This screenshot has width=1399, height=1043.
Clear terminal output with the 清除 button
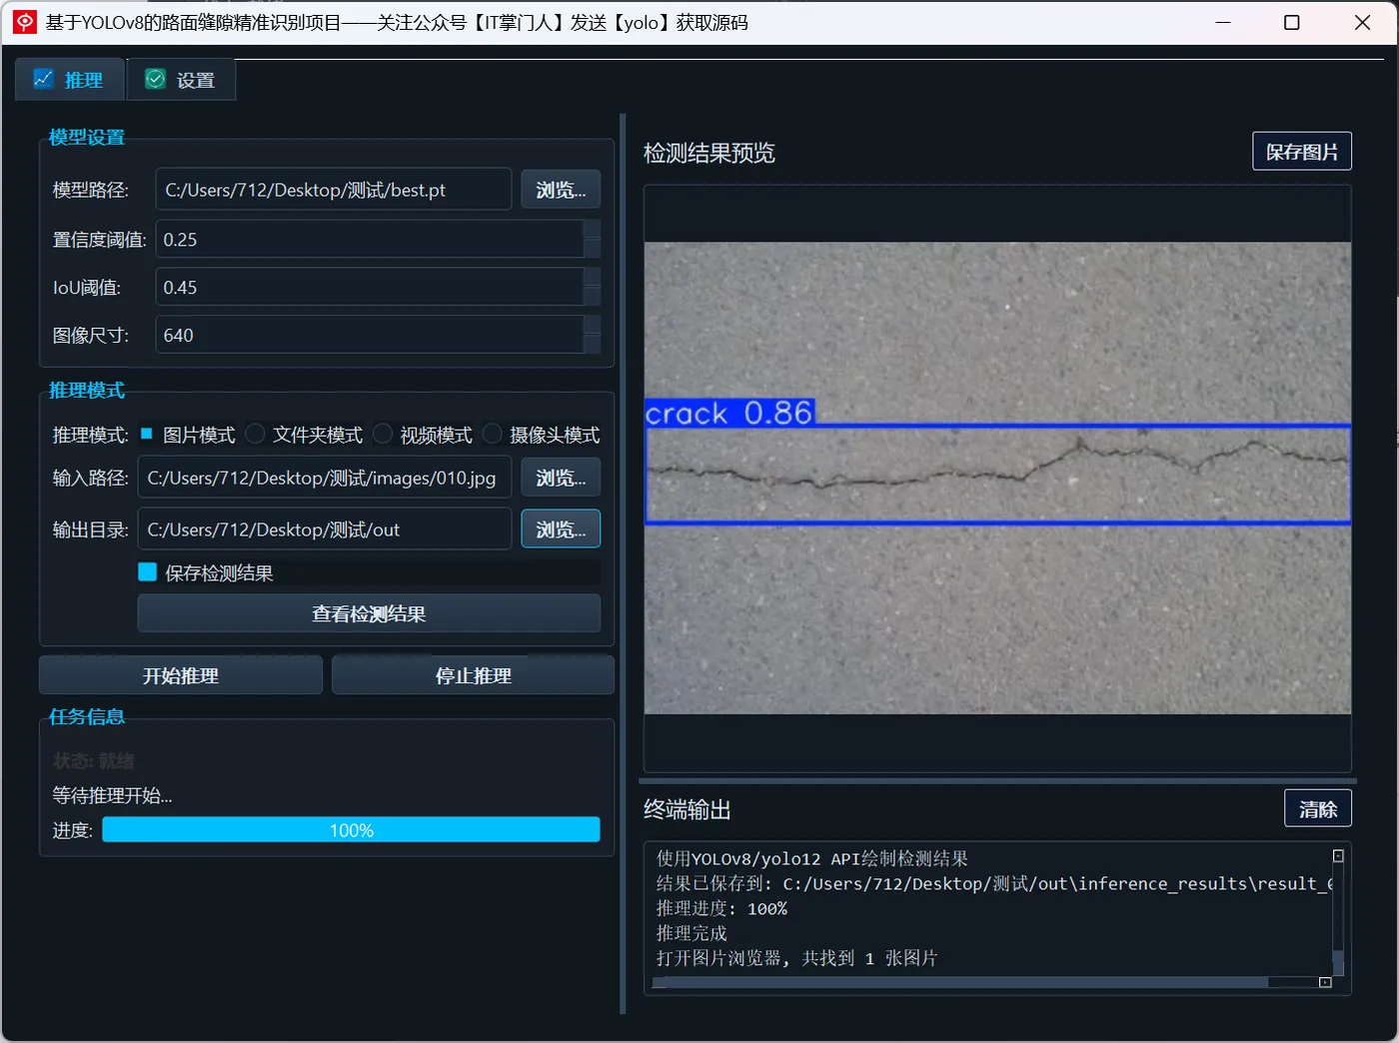tap(1317, 807)
